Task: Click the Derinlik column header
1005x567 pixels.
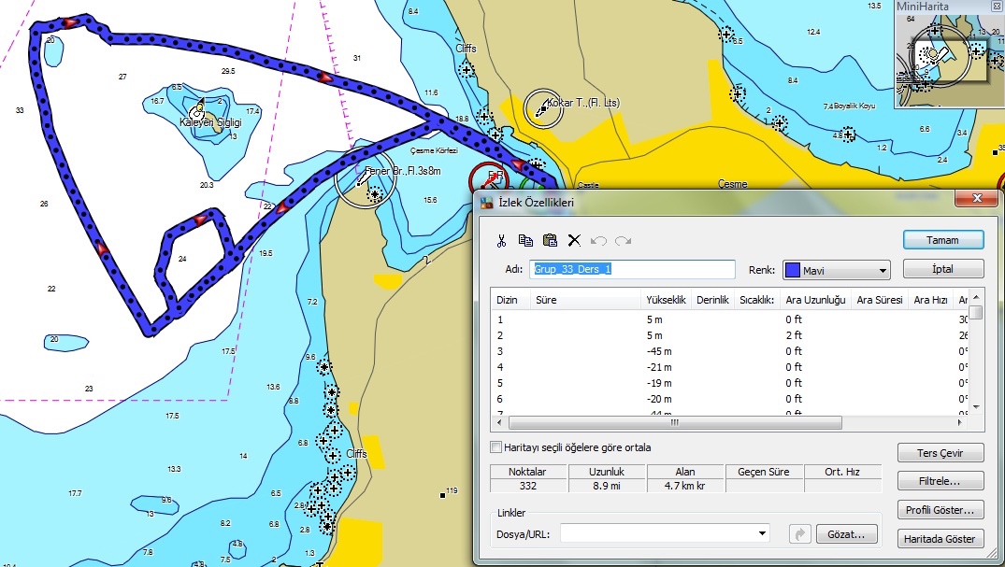Action: pos(712,300)
